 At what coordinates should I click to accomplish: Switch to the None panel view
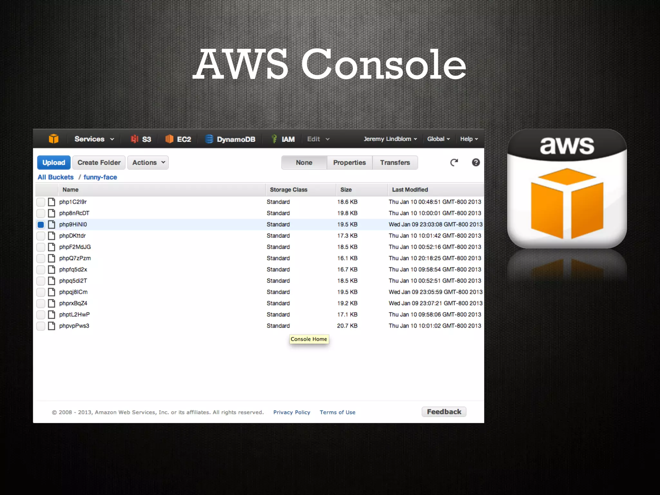click(x=304, y=162)
